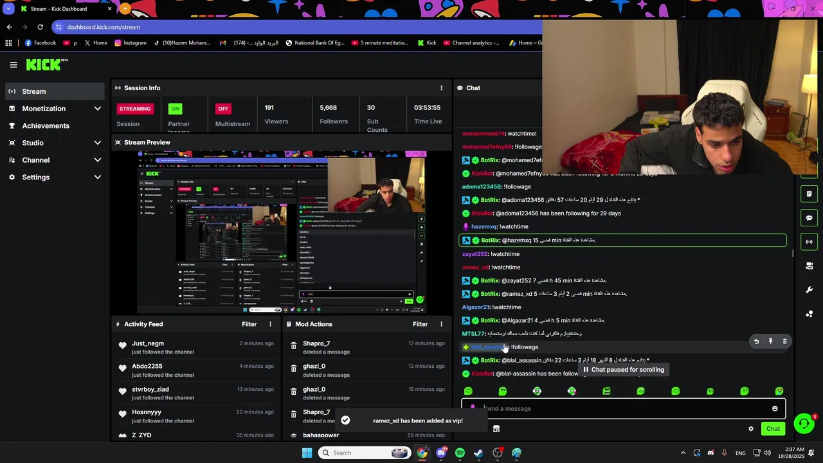Open the Windows Start menu
The image size is (823, 463).
pos(307,453)
